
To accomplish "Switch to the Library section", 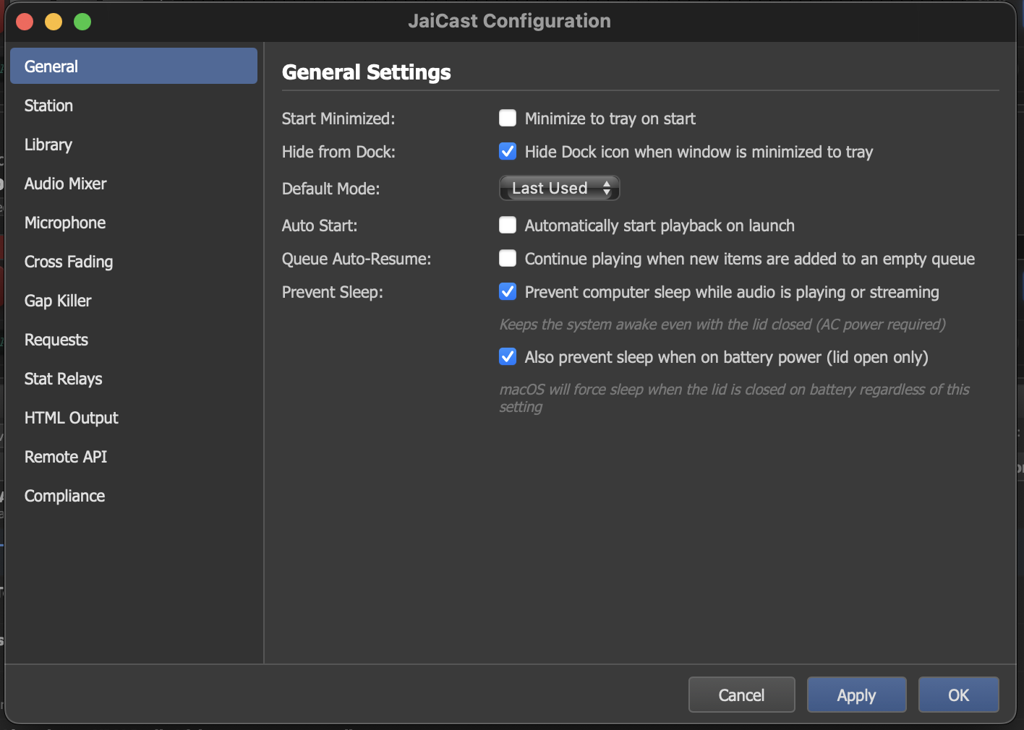I will [134, 145].
